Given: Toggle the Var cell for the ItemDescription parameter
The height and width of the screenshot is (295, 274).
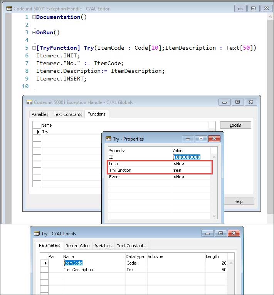Looking at the screenshot, I should coord(55,270).
